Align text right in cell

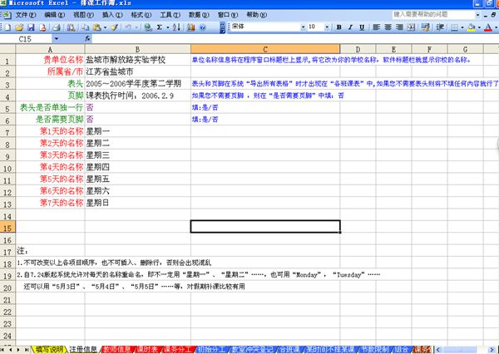(399, 27)
